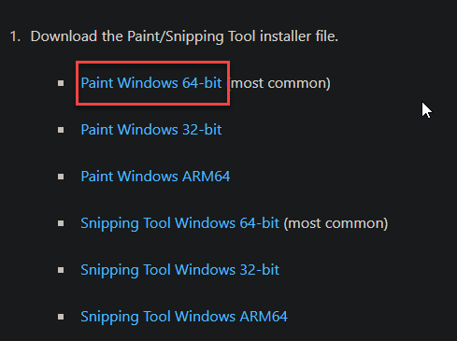
Task: Open the Snipping Tool Windows 64-bit link
Action: (179, 223)
